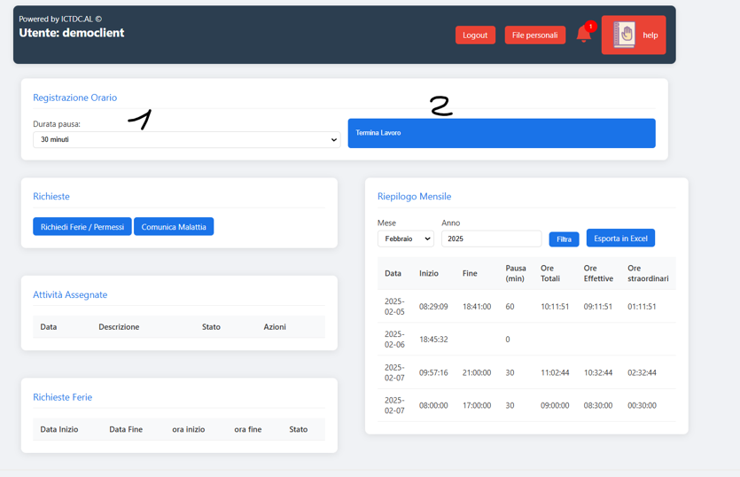
Task: Click the Ore straordinari column header
Action: [647, 273]
